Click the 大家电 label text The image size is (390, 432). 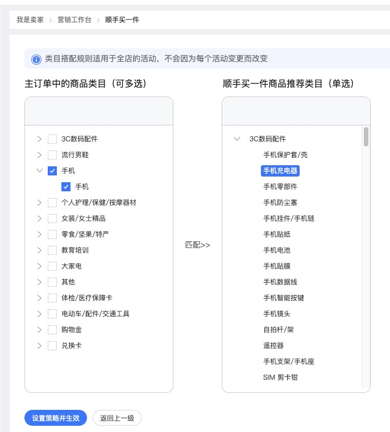(72, 266)
